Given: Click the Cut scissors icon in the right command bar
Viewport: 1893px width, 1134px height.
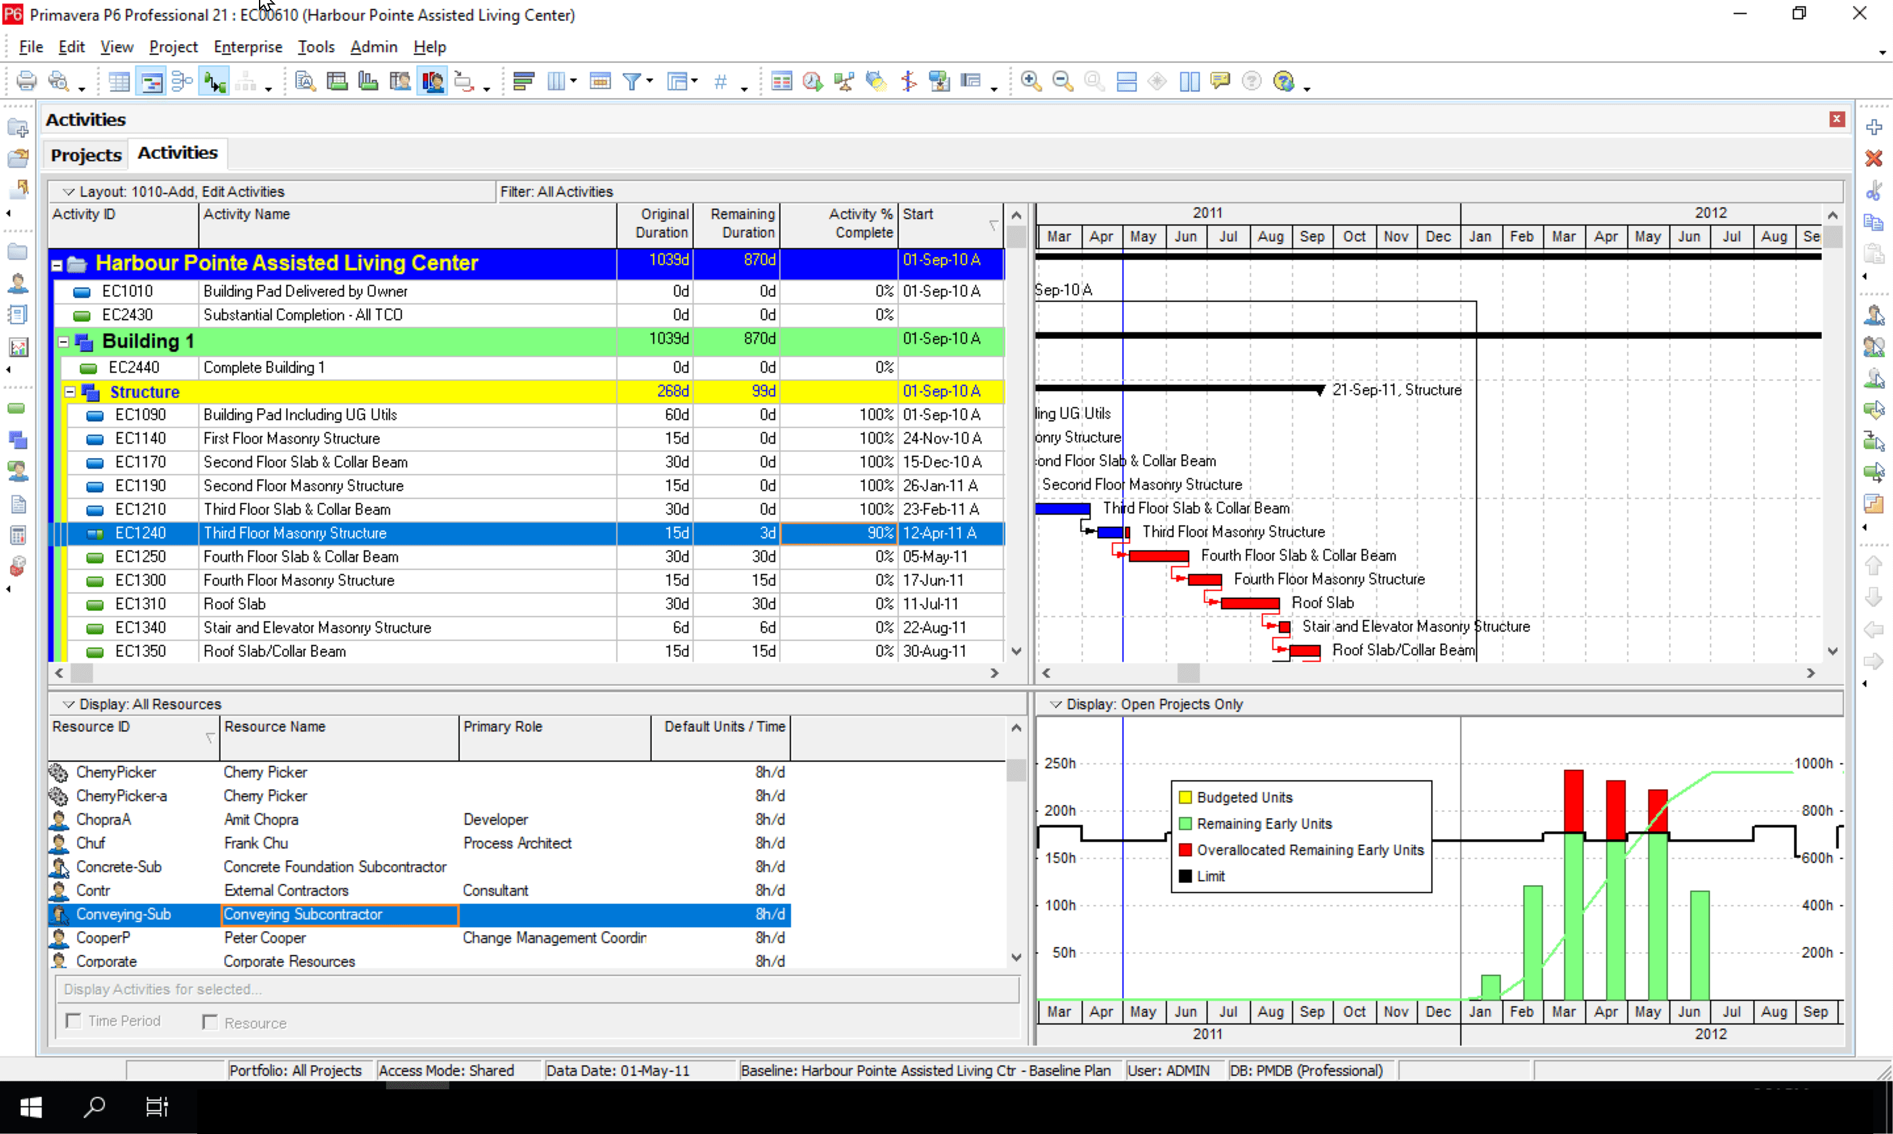Looking at the screenshot, I should 1874,191.
